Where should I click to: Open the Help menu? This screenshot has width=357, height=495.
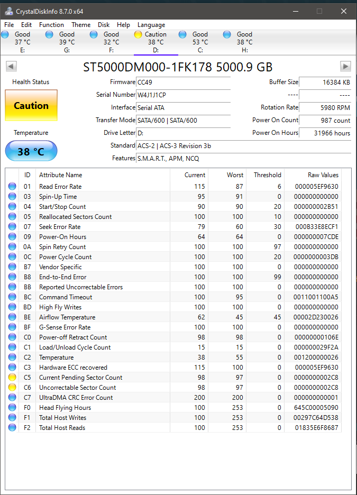tap(123, 25)
